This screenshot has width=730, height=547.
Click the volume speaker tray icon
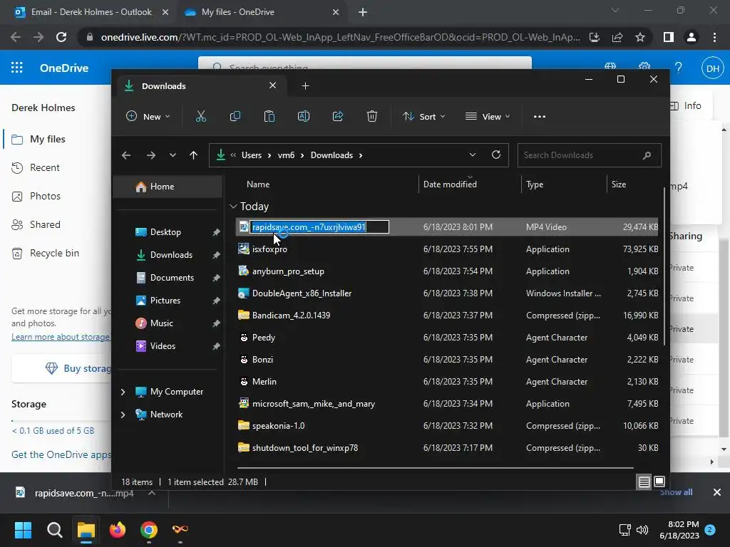click(x=642, y=530)
